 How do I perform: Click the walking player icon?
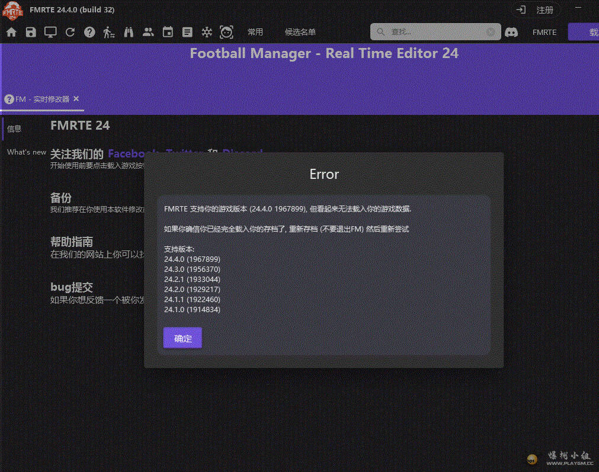pos(109,32)
